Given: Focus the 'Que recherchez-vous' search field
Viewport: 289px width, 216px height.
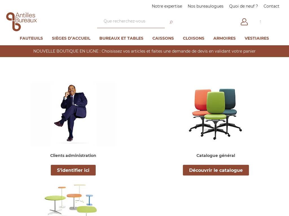Looking at the screenshot, I should pos(131,21).
